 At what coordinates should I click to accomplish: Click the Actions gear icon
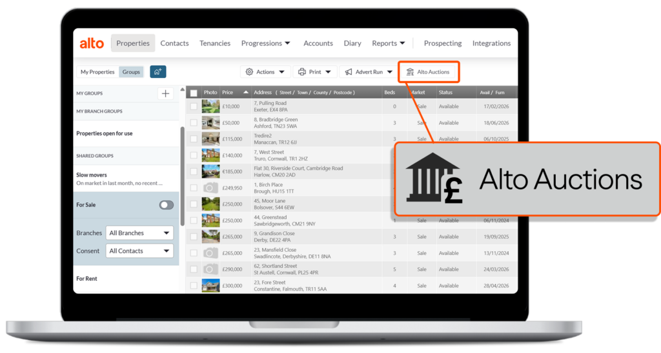(x=249, y=72)
